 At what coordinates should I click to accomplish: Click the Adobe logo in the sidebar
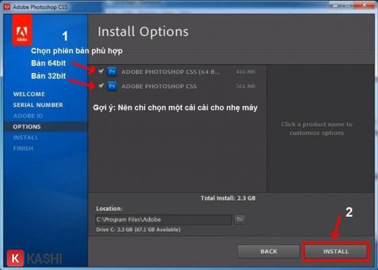tap(22, 31)
